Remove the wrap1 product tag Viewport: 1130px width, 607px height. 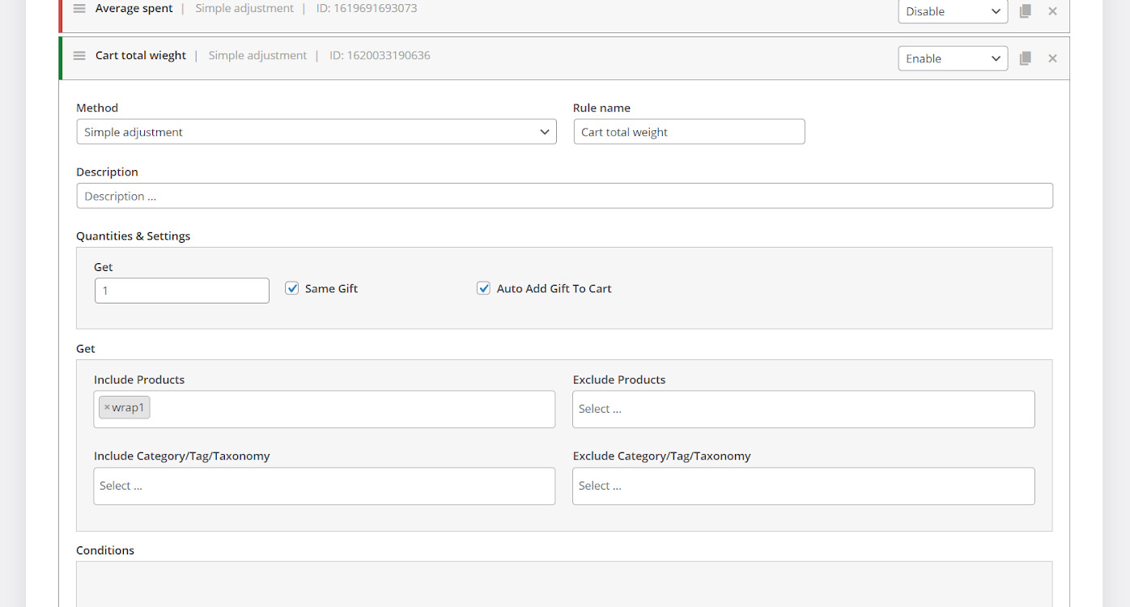pyautogui.click(x=107, y=408)
